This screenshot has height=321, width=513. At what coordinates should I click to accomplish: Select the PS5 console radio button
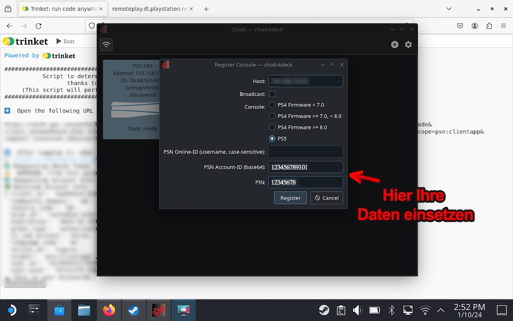tap(272, 138)
